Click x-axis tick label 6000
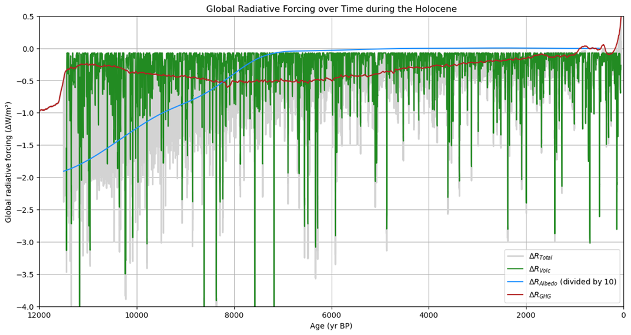This screenshot has height=335, width=631. click(x=332, y=315)
